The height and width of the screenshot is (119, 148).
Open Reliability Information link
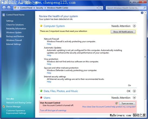point(16,29)
